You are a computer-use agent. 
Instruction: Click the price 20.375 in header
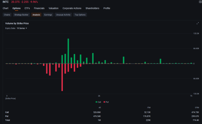(15, 2)
